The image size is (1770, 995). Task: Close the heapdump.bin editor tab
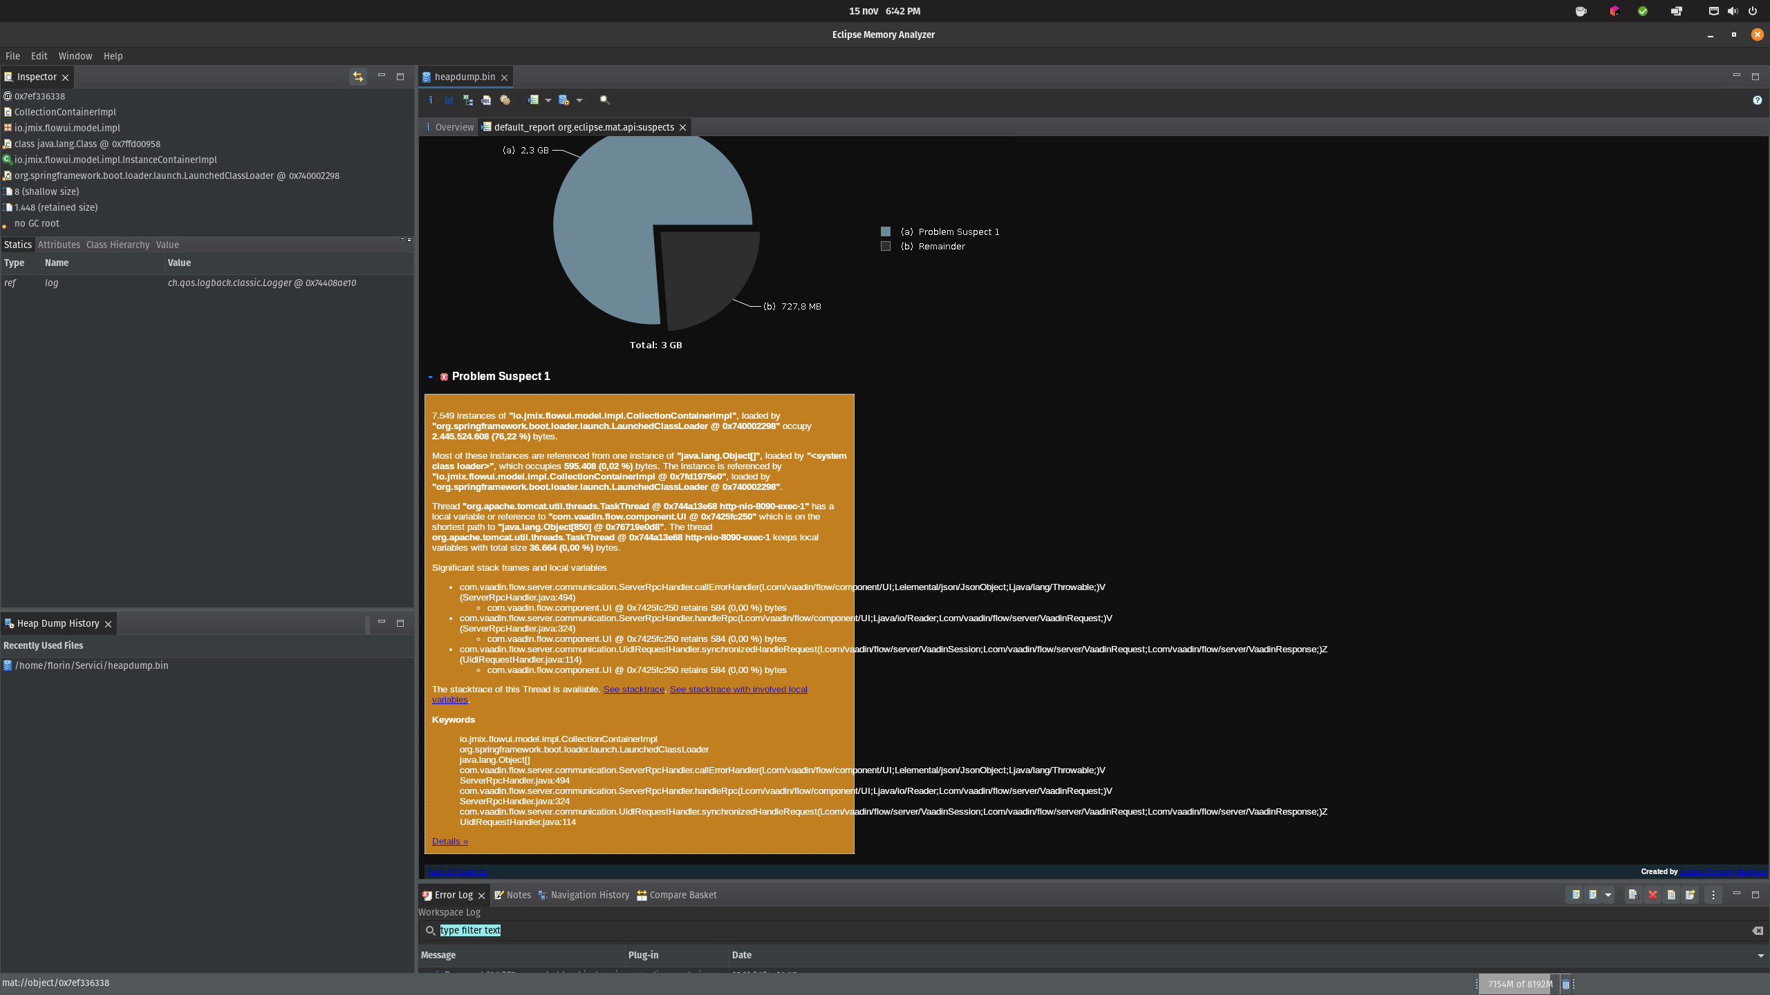click(x=504, y=77)
